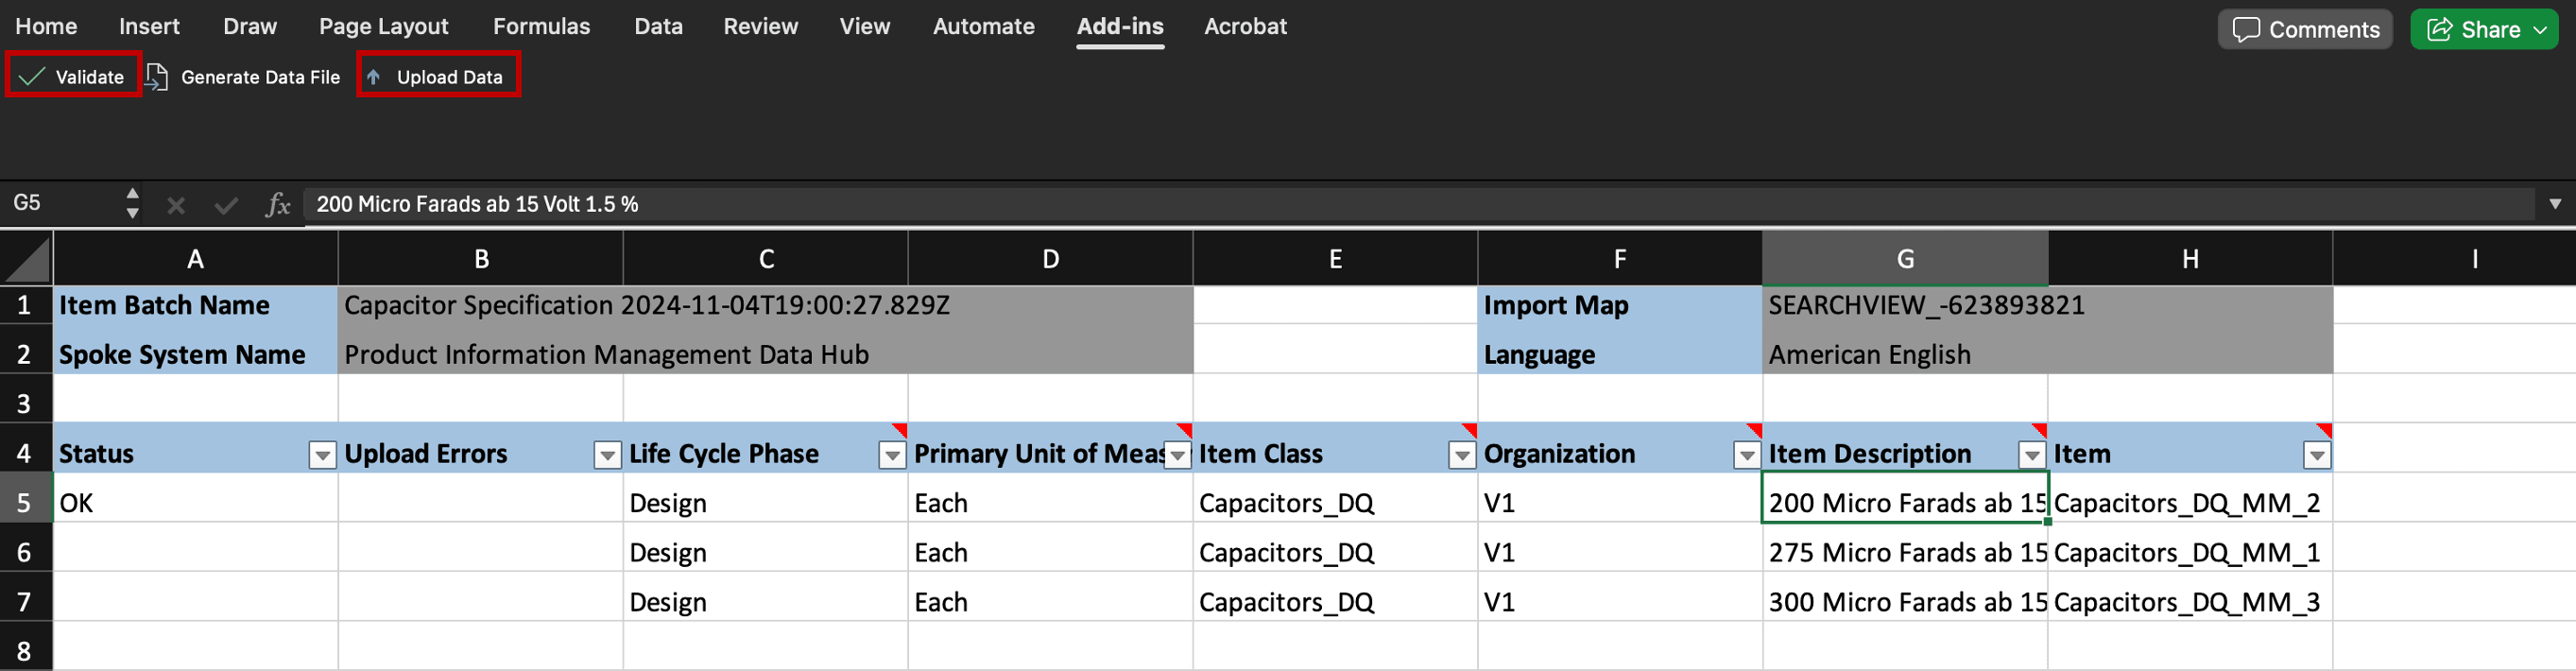2576x671 pixels.
Task: Open the Status column filter dropdown
Action: click(x=322, y=455)
